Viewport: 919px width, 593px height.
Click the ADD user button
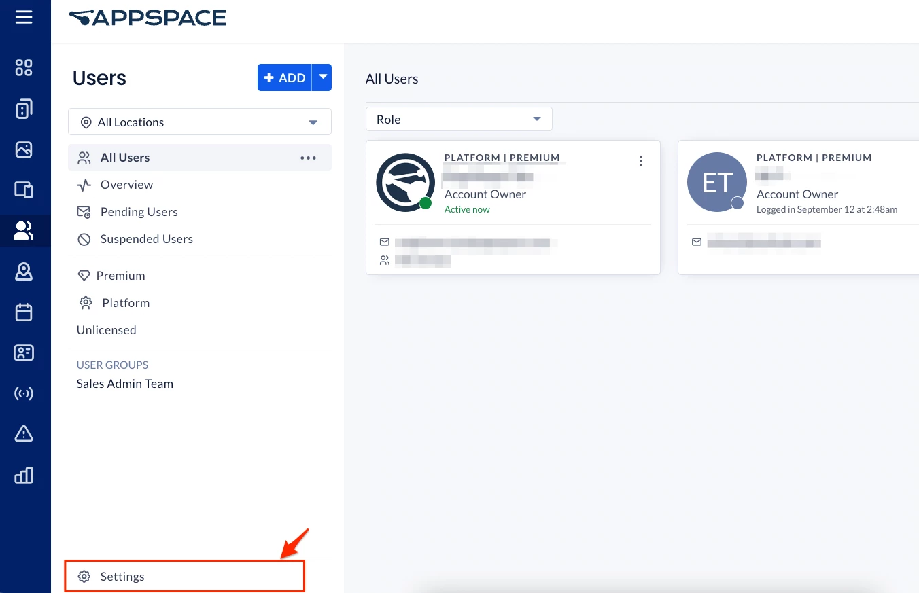coord(285,77)
